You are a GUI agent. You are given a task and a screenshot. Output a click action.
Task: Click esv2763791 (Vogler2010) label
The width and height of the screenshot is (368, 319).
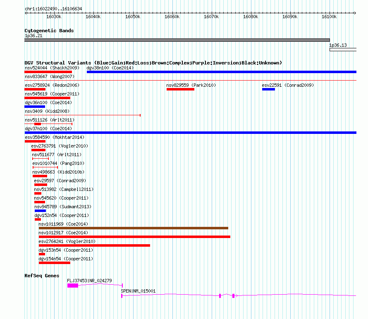pos(60,146)
